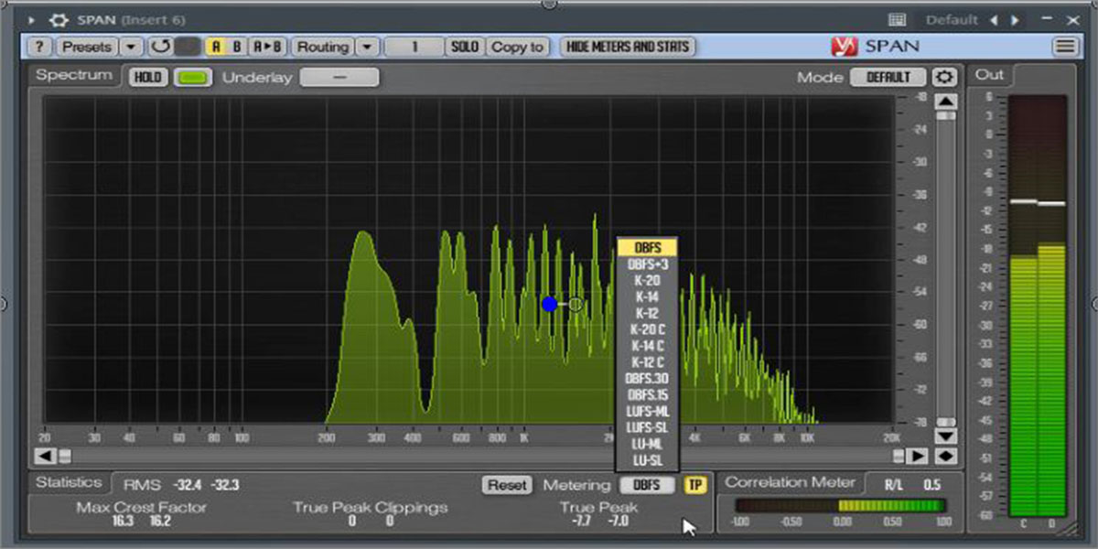The image size is (1098, 549).
Task: Open the channel group 1 selector
Action: click(414, 47)
